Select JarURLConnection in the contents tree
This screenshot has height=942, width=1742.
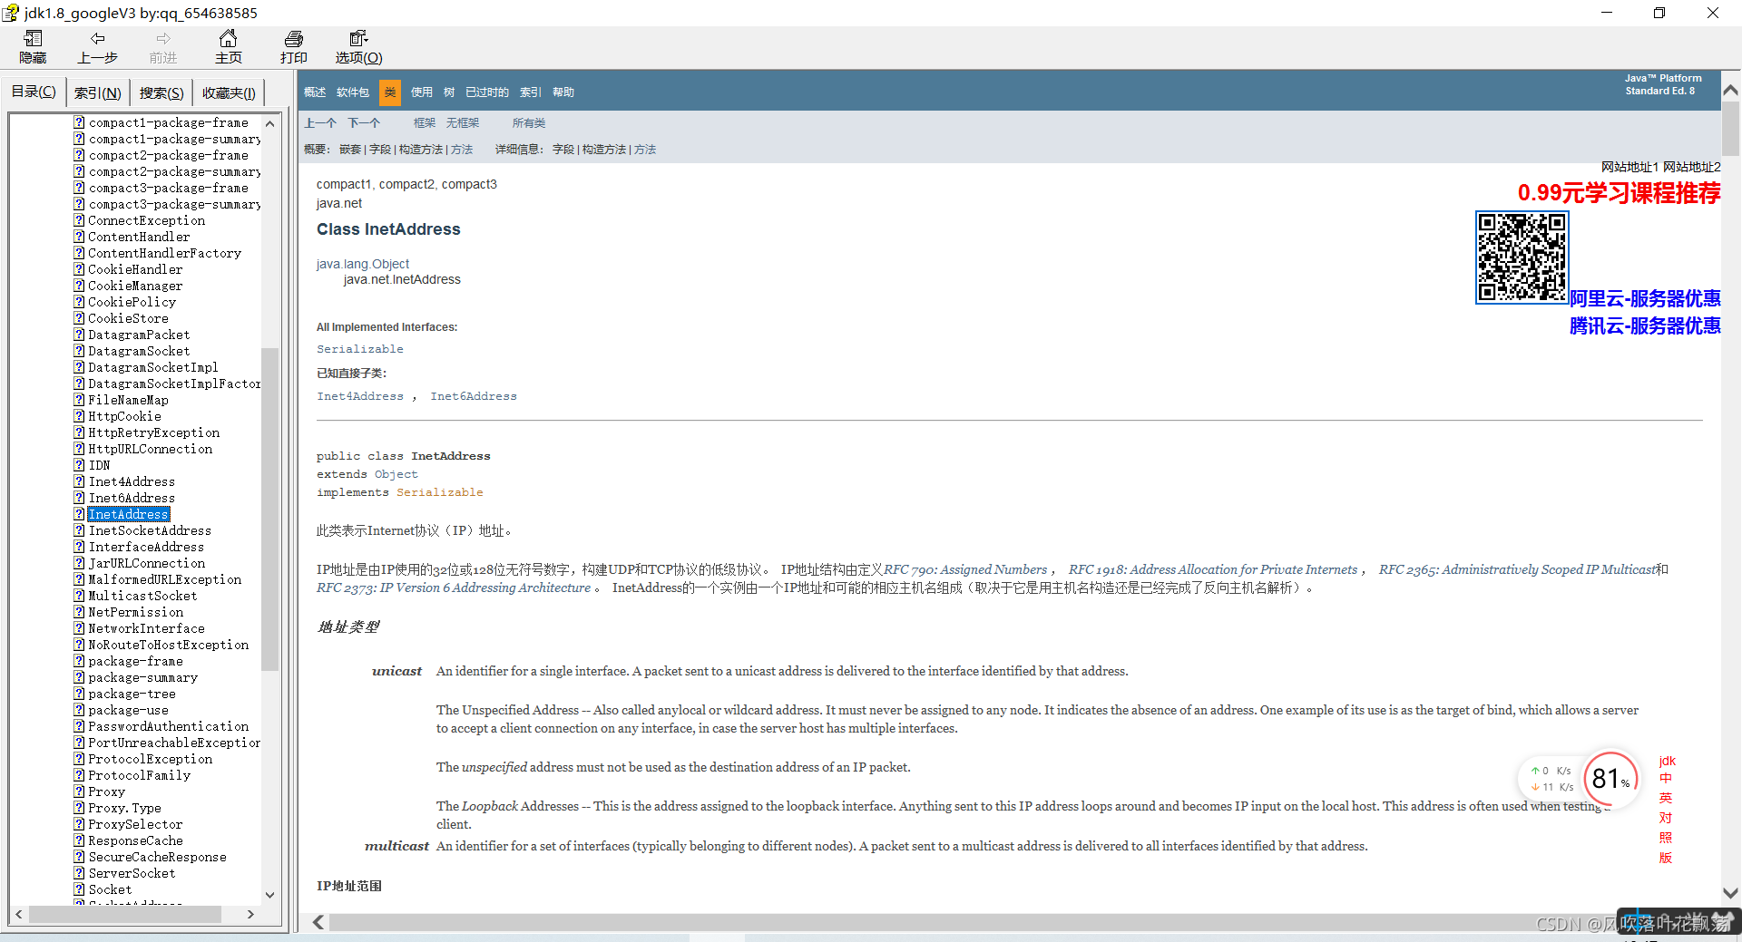(x=147, y=563)
